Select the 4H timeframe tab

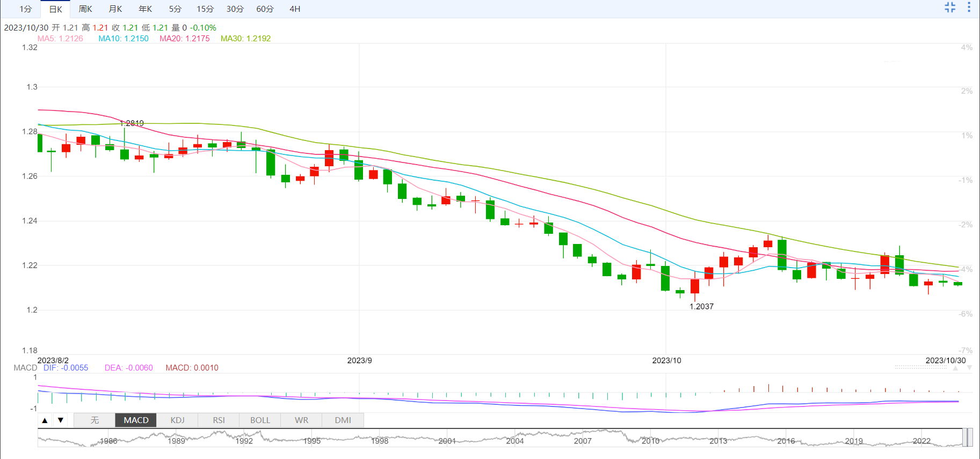(295, 9)
